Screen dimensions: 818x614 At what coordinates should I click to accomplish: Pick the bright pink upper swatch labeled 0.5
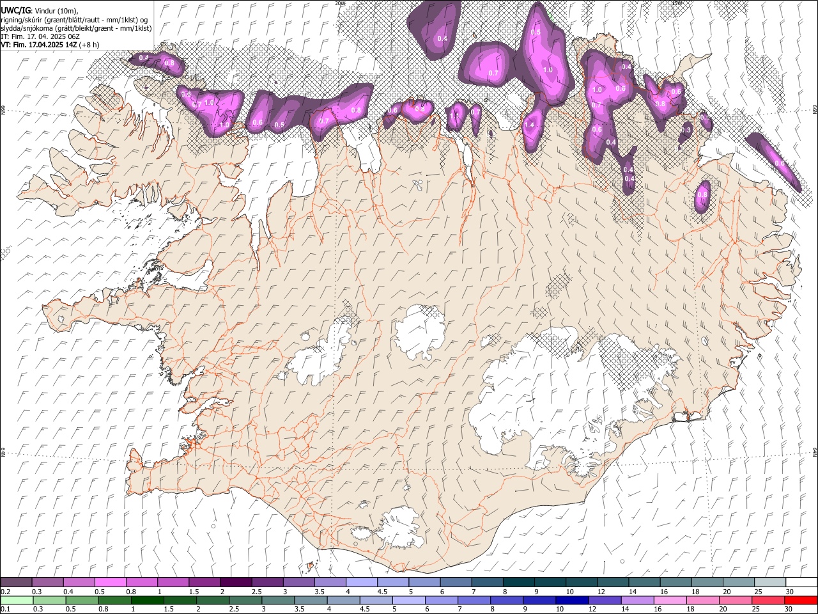[110, 582]
